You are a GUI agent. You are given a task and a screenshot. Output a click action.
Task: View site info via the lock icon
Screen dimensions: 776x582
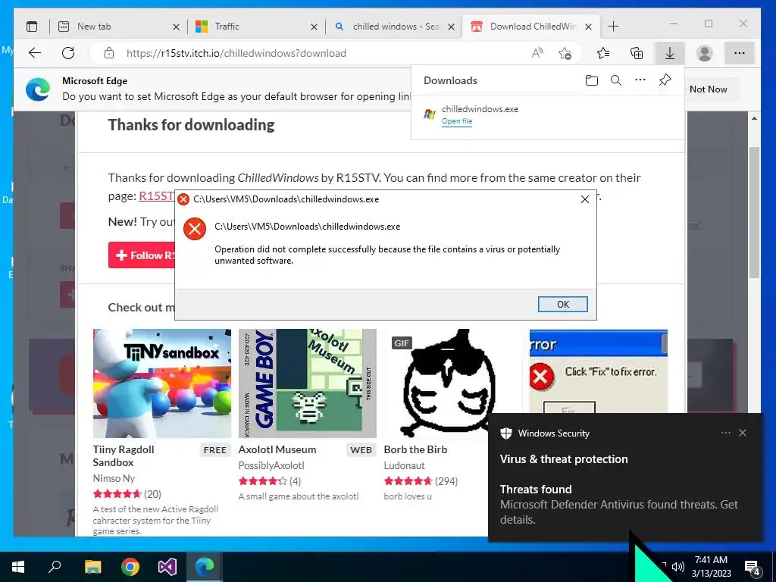click(x=109, y=53)
